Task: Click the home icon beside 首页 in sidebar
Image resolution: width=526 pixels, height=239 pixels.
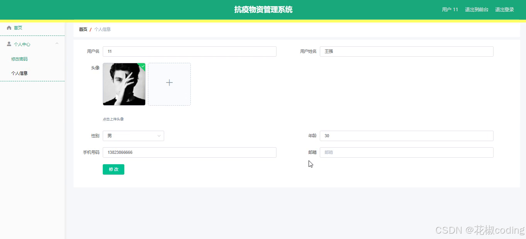Action: point(9,27)
